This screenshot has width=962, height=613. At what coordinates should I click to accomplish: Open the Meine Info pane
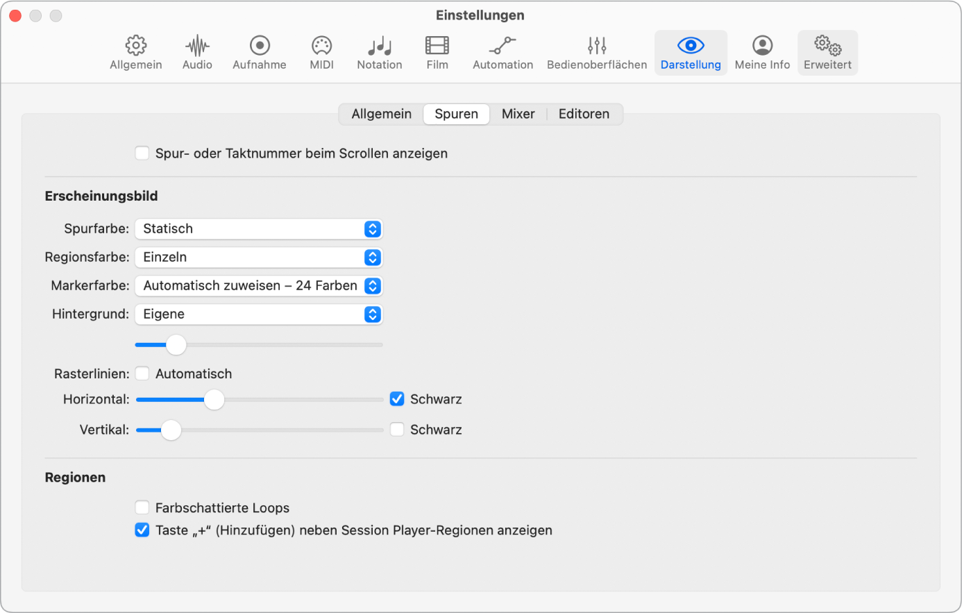click(x=762, y=53)
